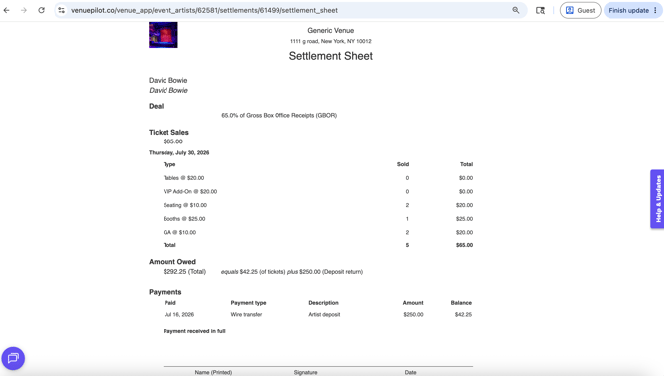This screenshot has height=376, width=664.
Task: Click the $42.25 balance value
Action: 463,315
